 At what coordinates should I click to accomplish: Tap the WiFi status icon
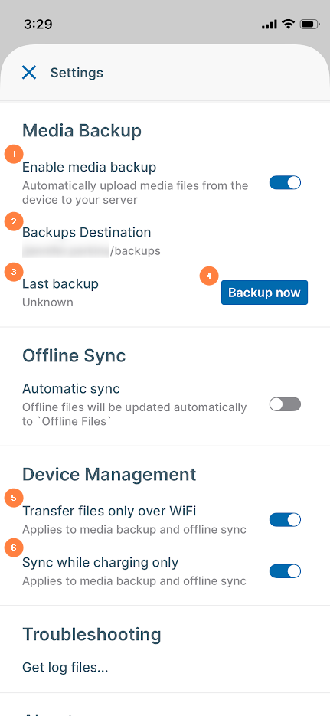tap(288, 24)
